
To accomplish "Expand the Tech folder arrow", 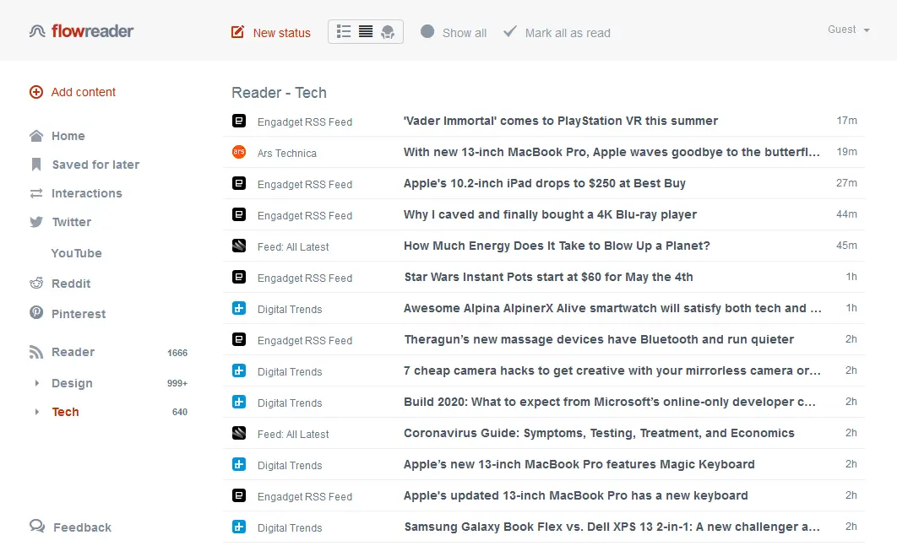I will (36, 412).
